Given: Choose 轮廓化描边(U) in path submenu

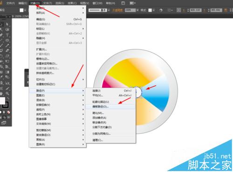Looking at the screenshot, I should click(x=110, y=102).
